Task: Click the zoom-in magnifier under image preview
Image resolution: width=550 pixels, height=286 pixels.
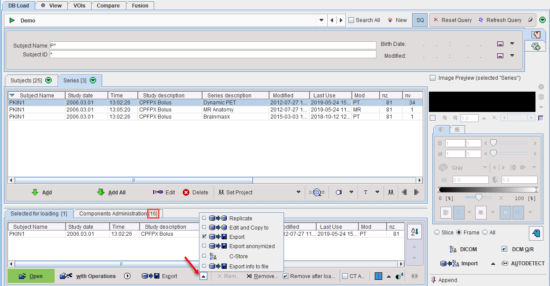Action: (445, 118)
